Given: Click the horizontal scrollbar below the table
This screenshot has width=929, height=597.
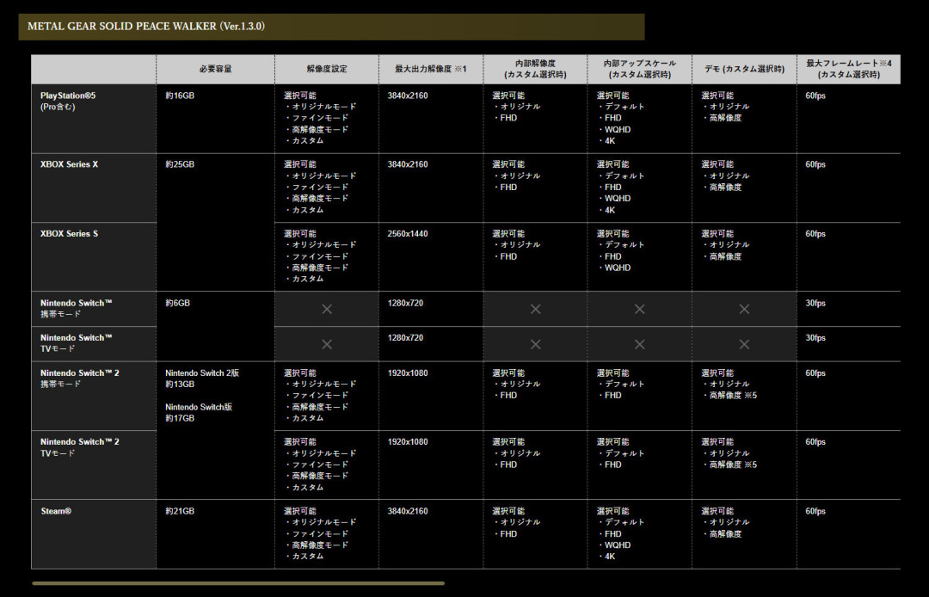Looking at the screenshot, I should click(x=238, y=583).
